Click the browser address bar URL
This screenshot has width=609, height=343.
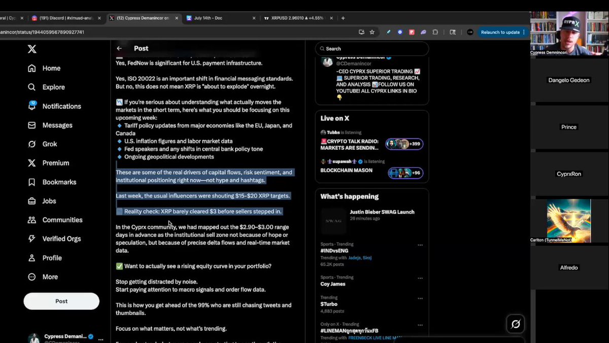42,32
